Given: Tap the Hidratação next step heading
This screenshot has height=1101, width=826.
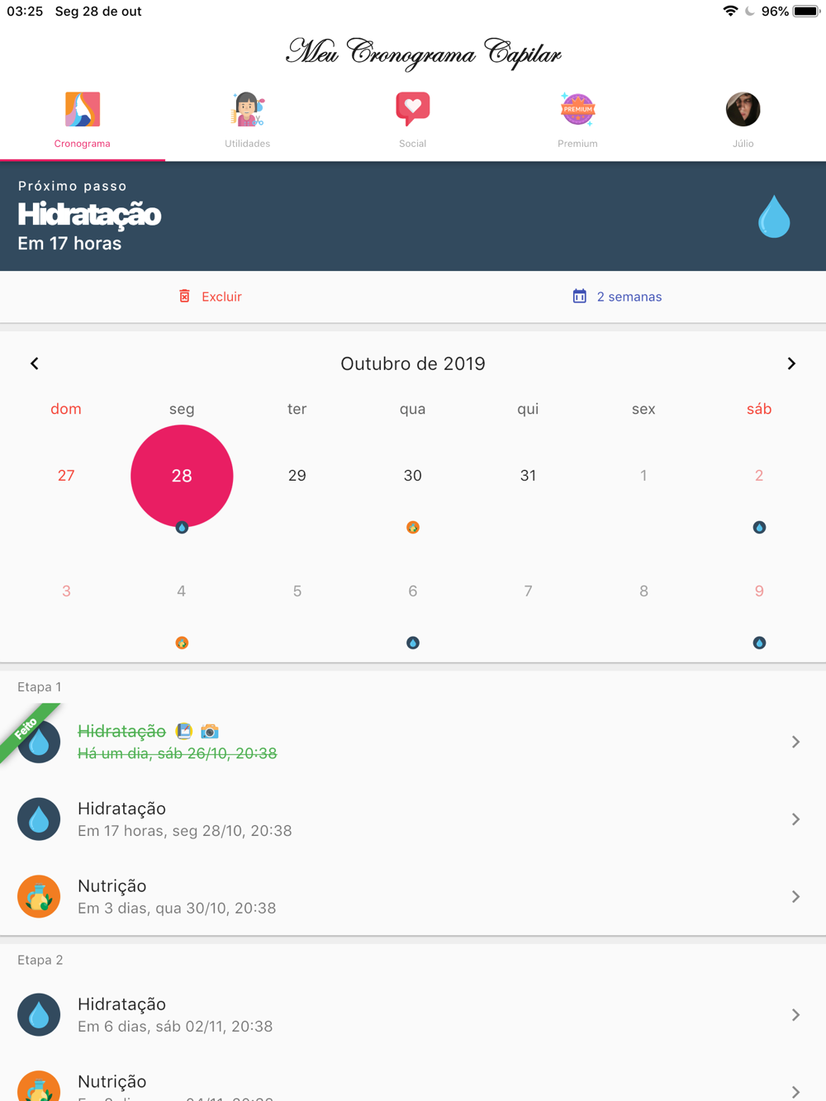Looking at the screenshot, I should point(89,215).
